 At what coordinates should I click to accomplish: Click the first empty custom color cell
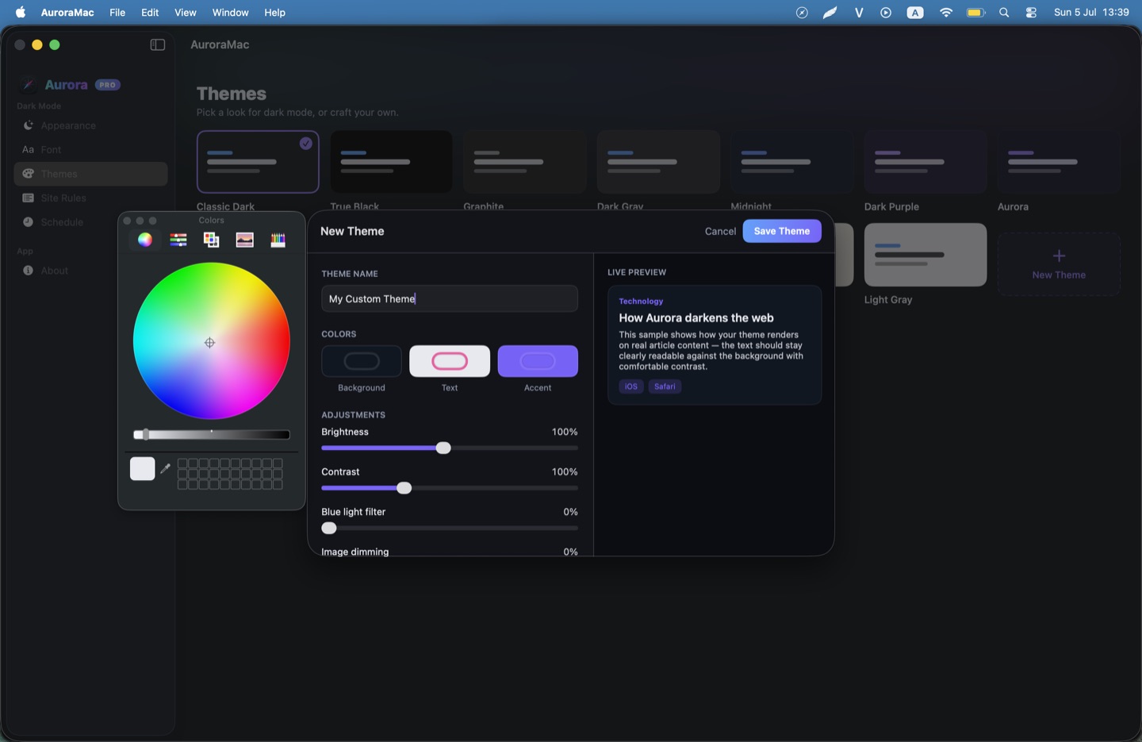point(183,463)
